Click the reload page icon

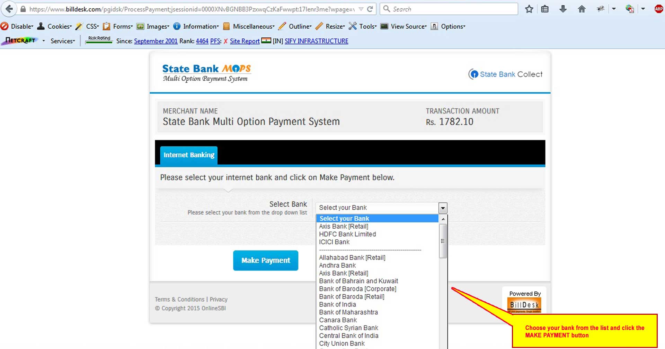click(370, 9)
